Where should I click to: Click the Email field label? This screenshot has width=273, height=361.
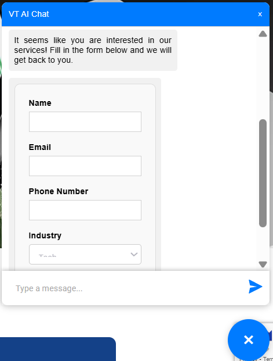[40, 147]
